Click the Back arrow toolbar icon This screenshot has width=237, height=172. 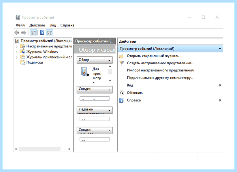tap(17, 32)
